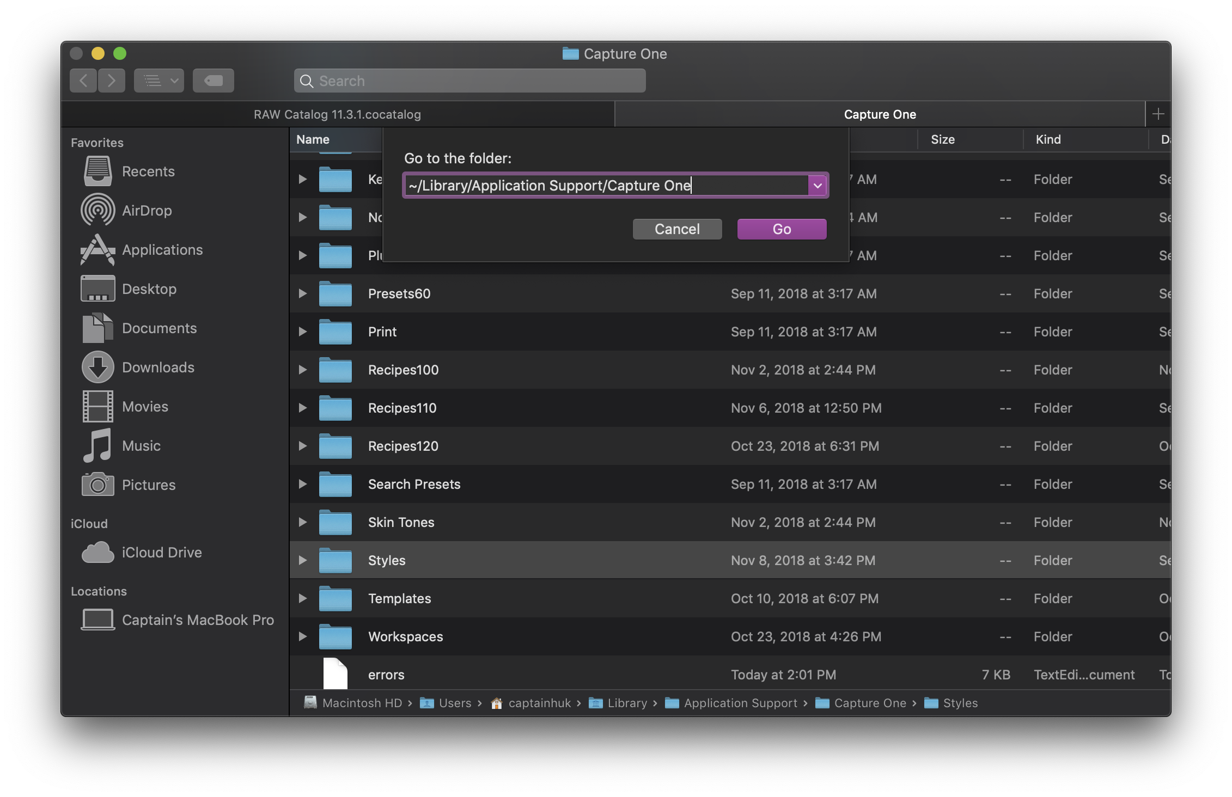Open the view options dropdown in the toolbar

[x=158, y=80]
